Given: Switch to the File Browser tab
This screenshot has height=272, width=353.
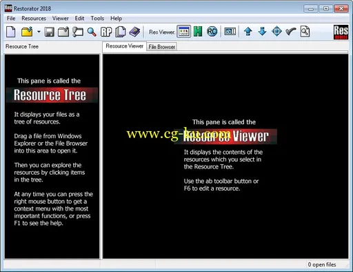Looking at the screenshot, I should point(162,47).
